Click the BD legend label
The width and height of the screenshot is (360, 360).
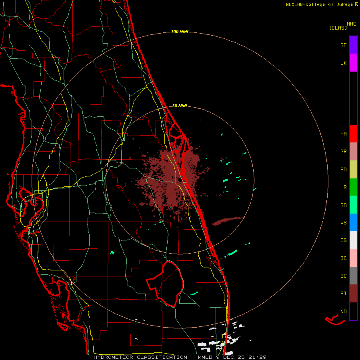click(x=343, y=170)
